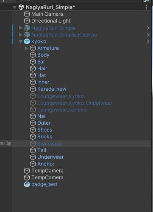Image resolution: width=153 pixels, height=212 pixels.
Task: Open NagiyaRuri_Simple_Kisekae prefab via right chevron
Action: [x=148, y=35]
